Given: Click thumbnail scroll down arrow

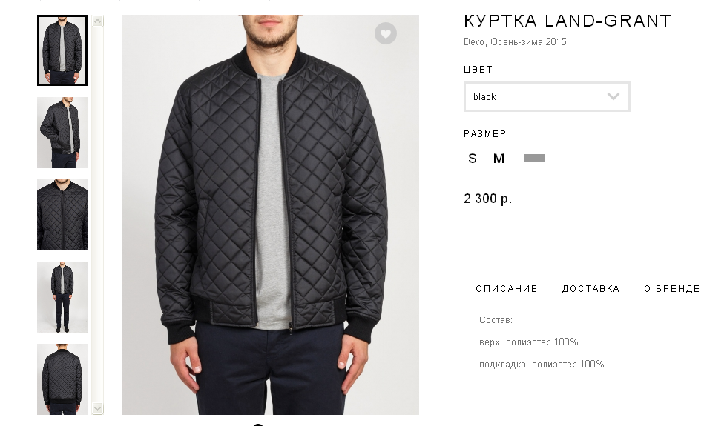Looking at the screenshot, I should (x=97, y=408).
